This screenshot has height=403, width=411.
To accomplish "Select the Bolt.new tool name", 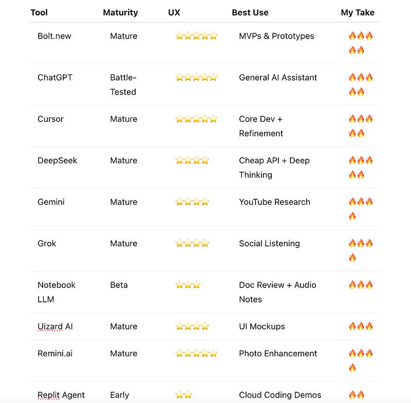I will coord(54,36).
